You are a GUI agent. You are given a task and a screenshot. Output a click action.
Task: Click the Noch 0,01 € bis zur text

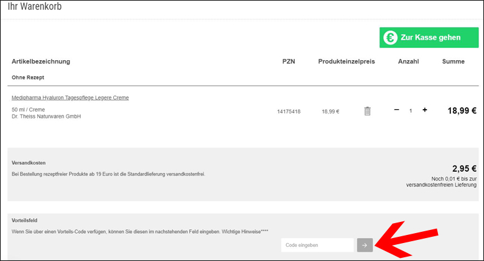[454, 179]
